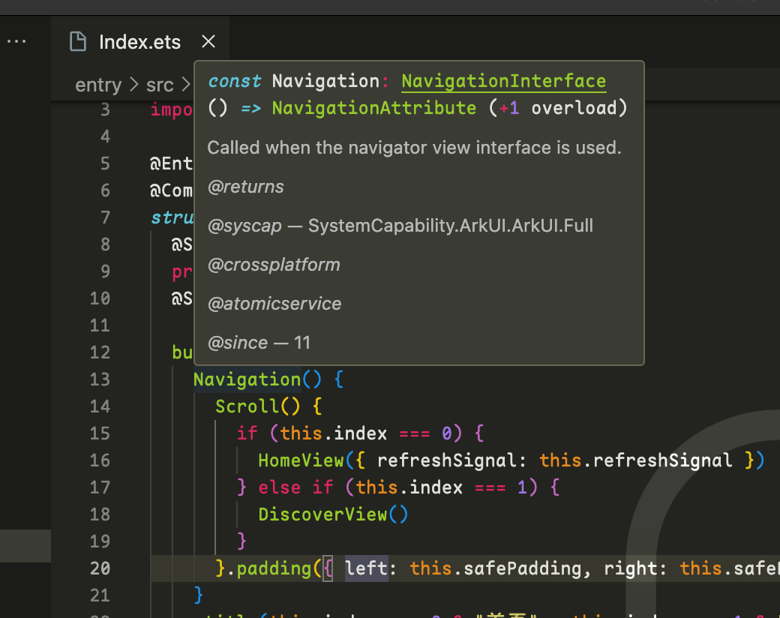Click '.padding' on line 20
This screenshot has height=618, width=780.
click(x=268, y=568)
